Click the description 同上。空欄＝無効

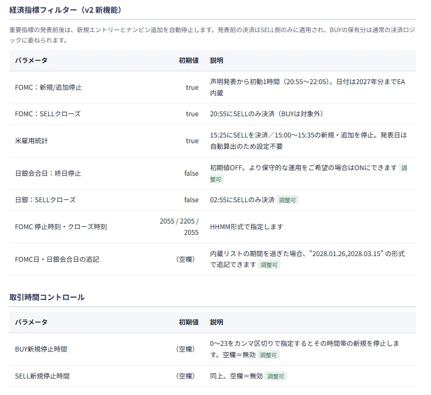point(236,376)
